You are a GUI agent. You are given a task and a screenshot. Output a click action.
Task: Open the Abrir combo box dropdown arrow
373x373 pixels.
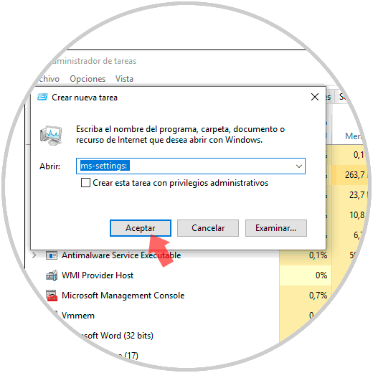click(x=299, y=166)
